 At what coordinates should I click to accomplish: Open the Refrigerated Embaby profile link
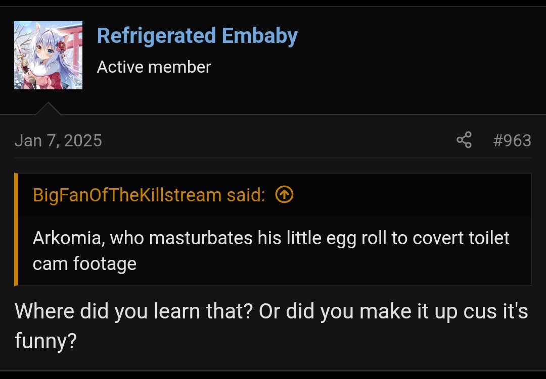point(197,36)
